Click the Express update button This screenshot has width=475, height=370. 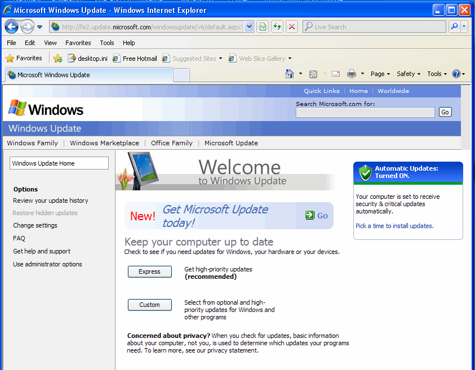pos(150,271)
